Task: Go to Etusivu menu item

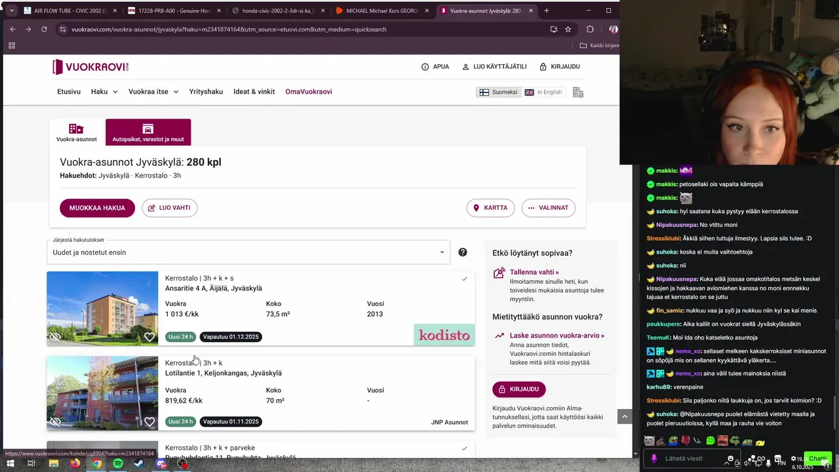Action: click(x=69, y=92)
